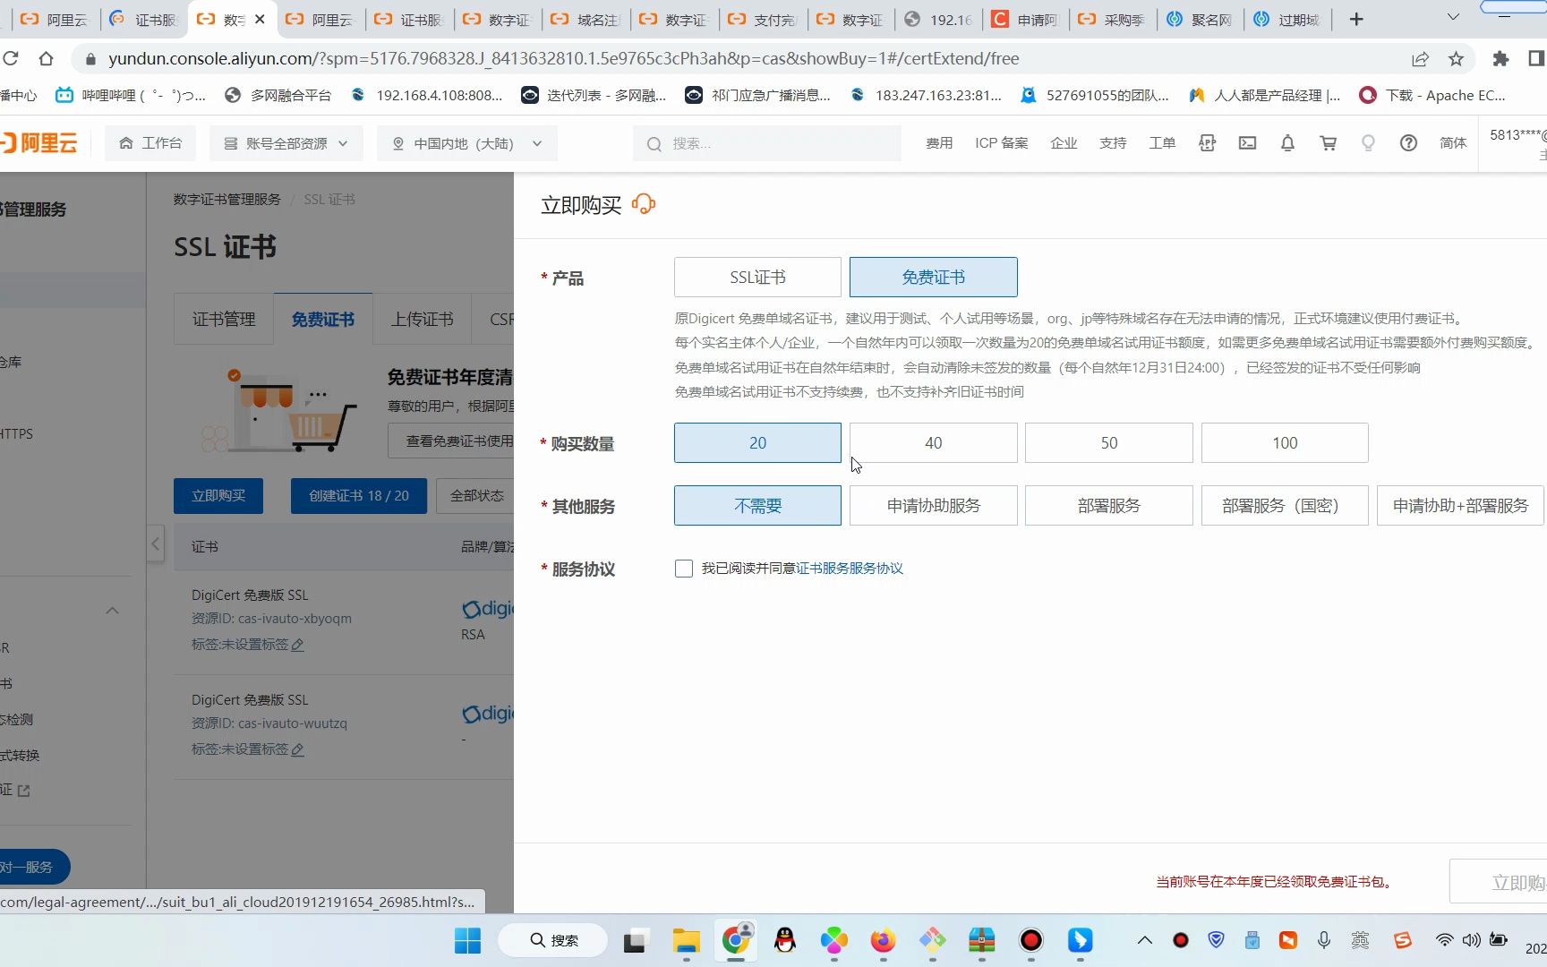Tick the certificate service agreement checkbox
The image size is (1547, 967).
(684, 569)
